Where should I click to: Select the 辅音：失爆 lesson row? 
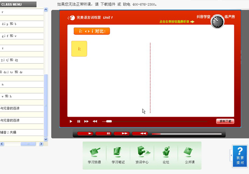(22, 132)
